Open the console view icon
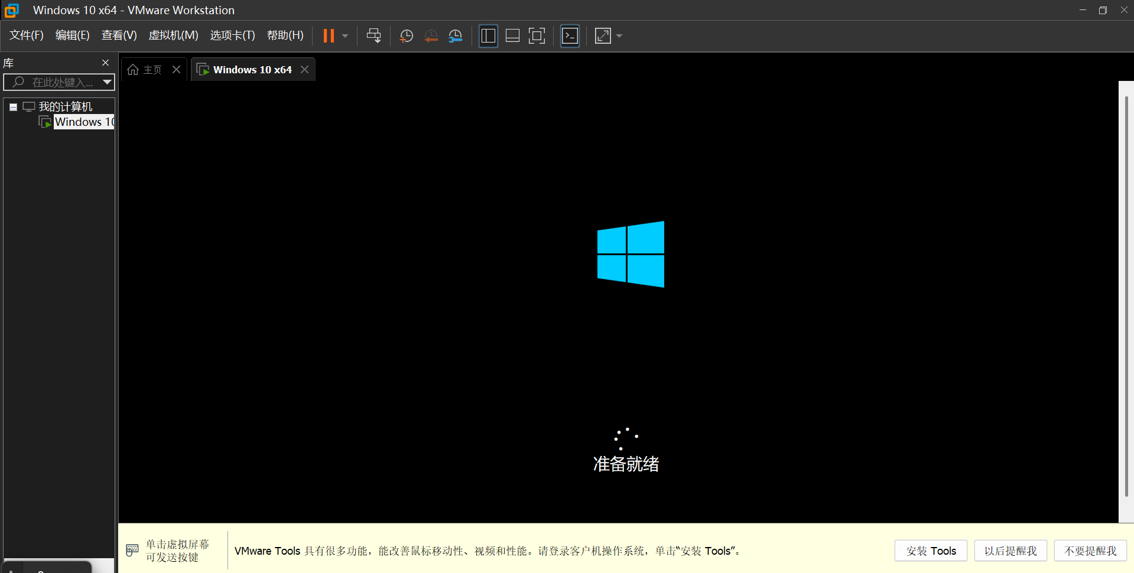This screenshot has height=573, width=1134. coord(570,36)
